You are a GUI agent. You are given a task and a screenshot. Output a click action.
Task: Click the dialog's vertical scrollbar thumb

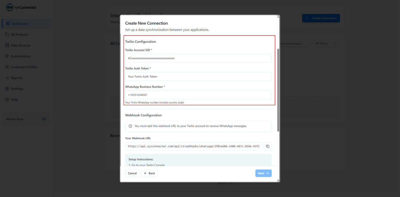pos(278,90)
